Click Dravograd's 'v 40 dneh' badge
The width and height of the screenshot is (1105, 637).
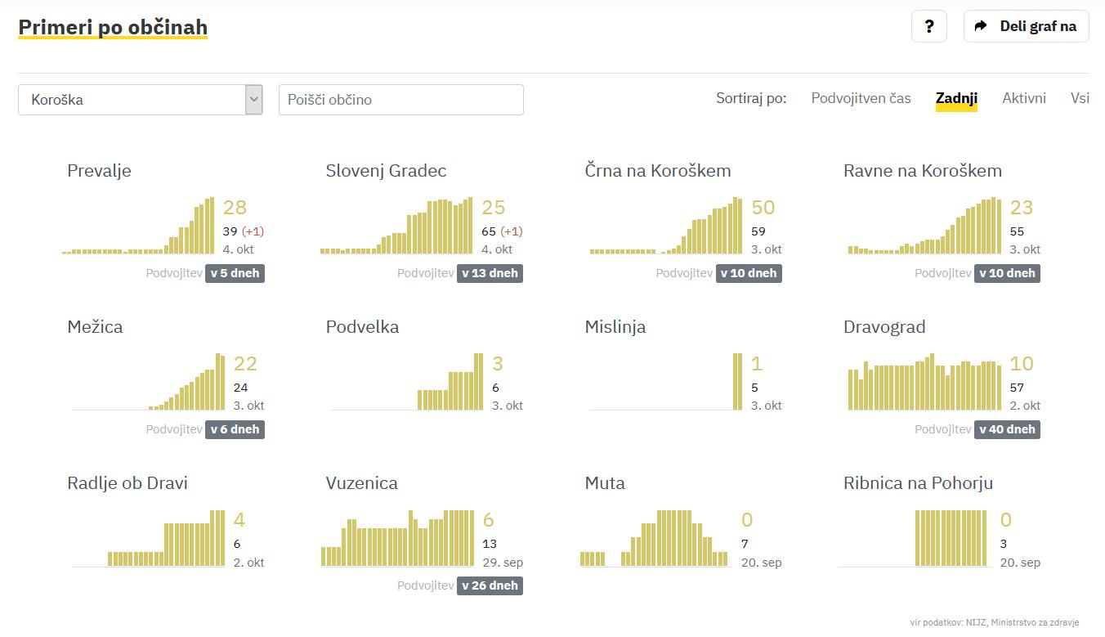point(1007,429)
